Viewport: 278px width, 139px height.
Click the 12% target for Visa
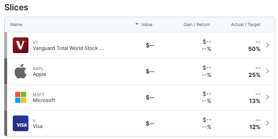[255, 127]
